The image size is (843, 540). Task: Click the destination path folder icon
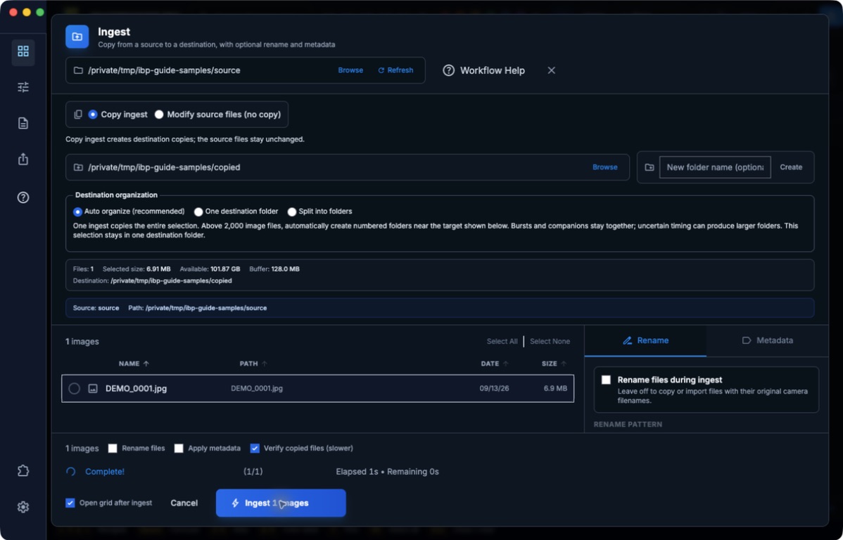[78, 167]
